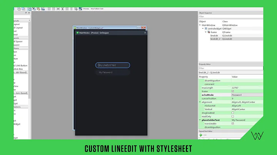The image size is (277, 155).
Task: Click View Python Code toolbar button
Action: click(97, 9)
